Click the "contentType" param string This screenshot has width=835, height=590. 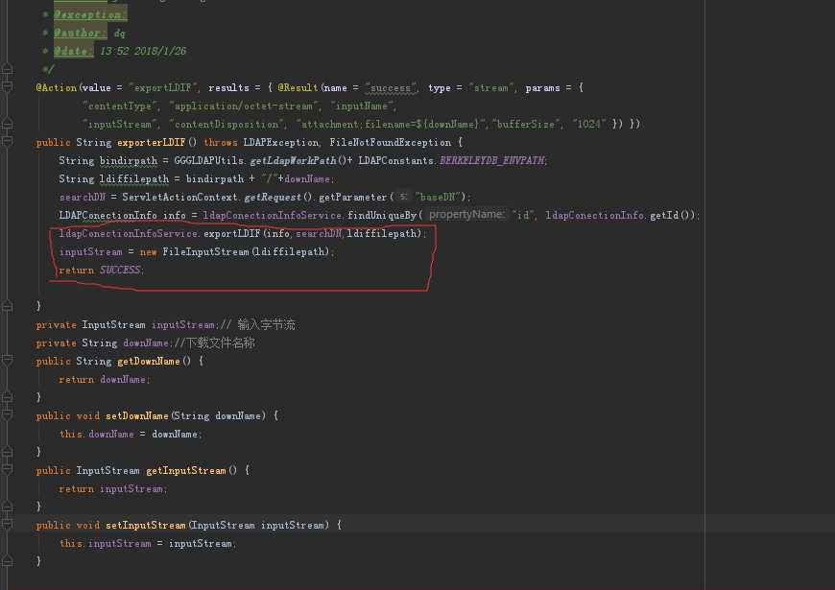point(119,106)
